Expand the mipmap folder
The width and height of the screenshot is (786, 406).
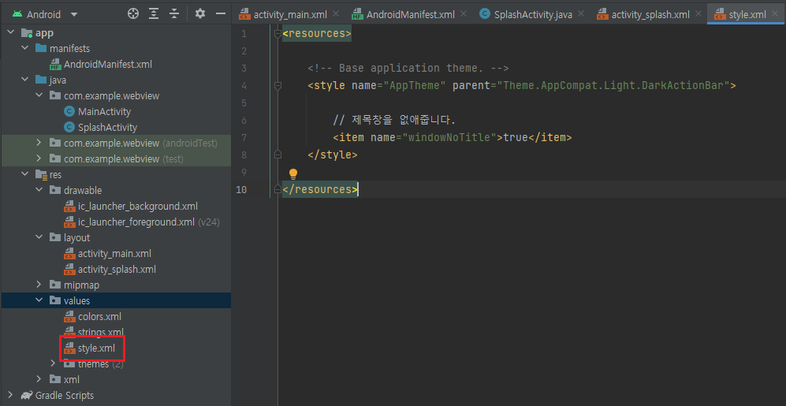[x=39, y=285]
